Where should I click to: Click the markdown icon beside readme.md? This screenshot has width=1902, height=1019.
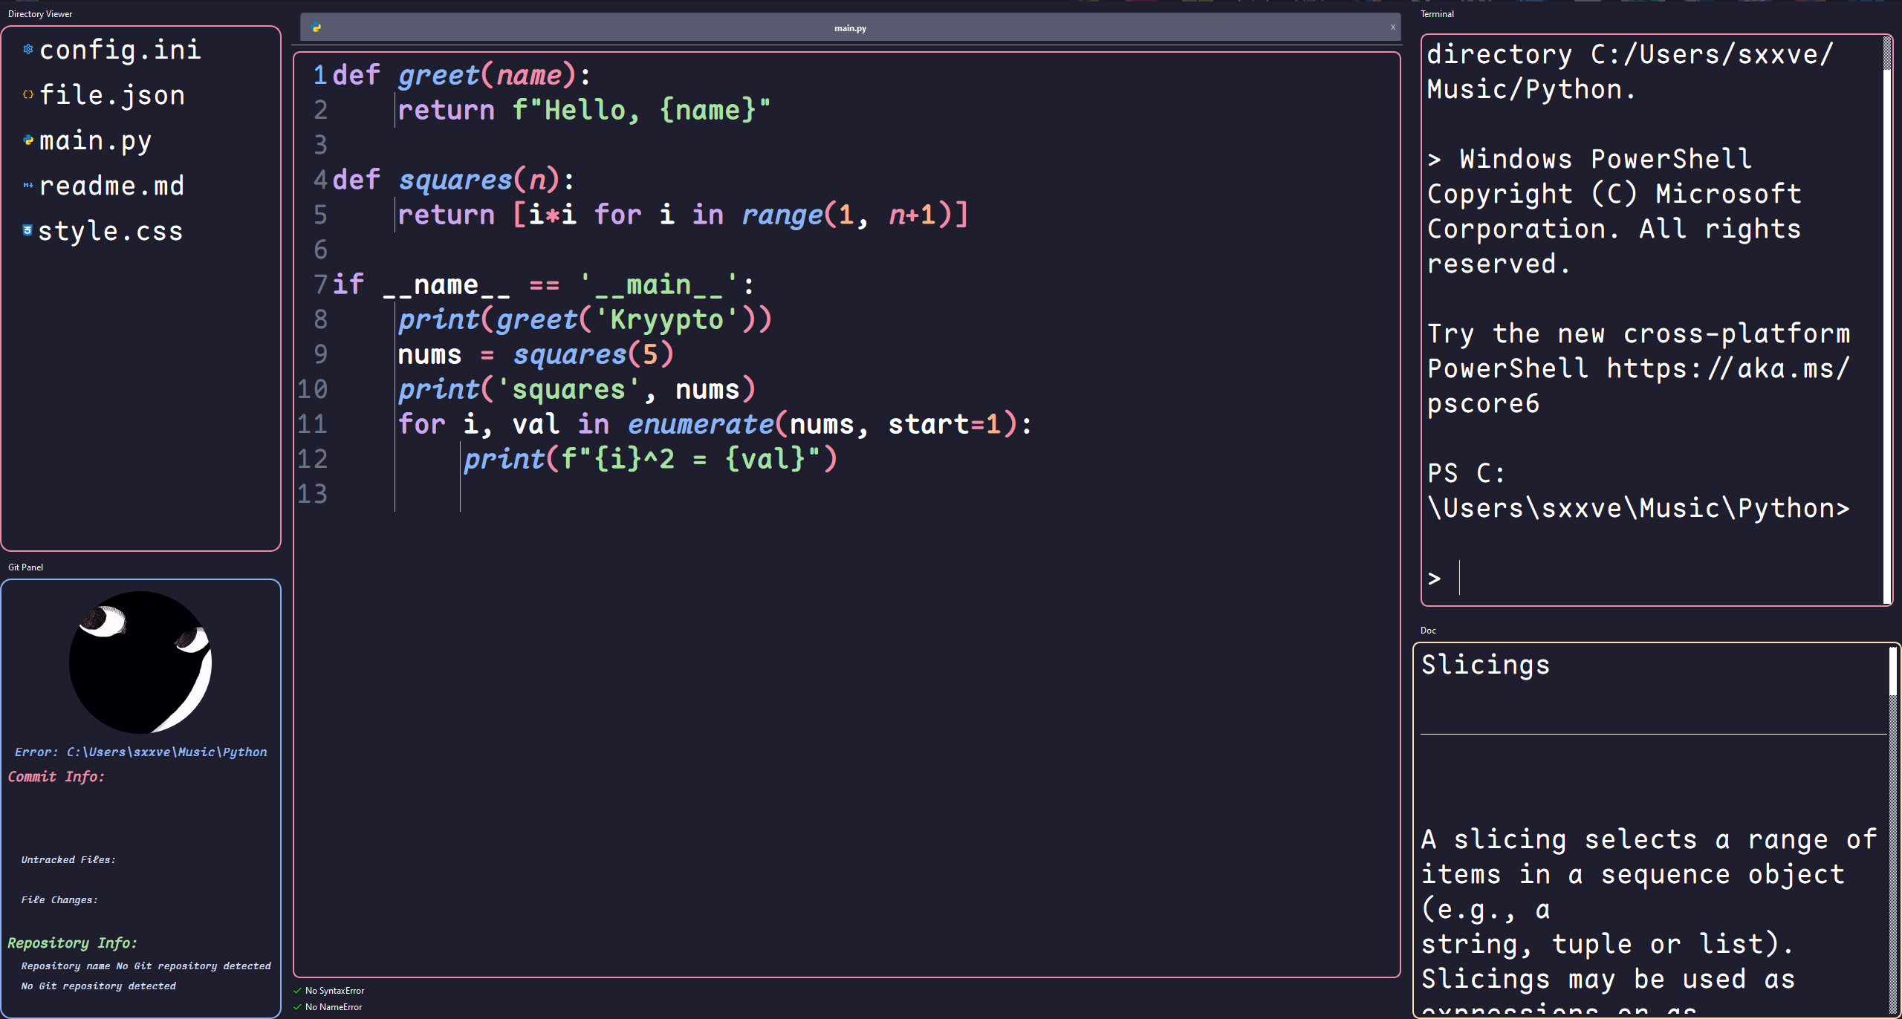click(28, 186)
